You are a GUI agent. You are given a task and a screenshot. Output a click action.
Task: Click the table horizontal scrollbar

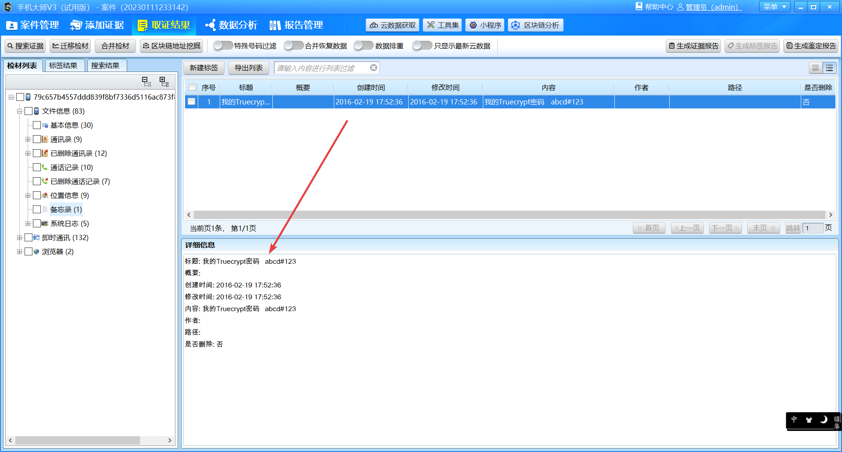[x=510, y=215]
